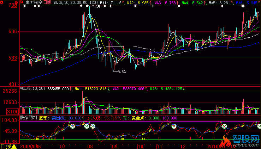Image resolution: width=261 pixels, height=149 pixels.
Task: Click the diamond marker in January 2010
Action: point(223,6)
